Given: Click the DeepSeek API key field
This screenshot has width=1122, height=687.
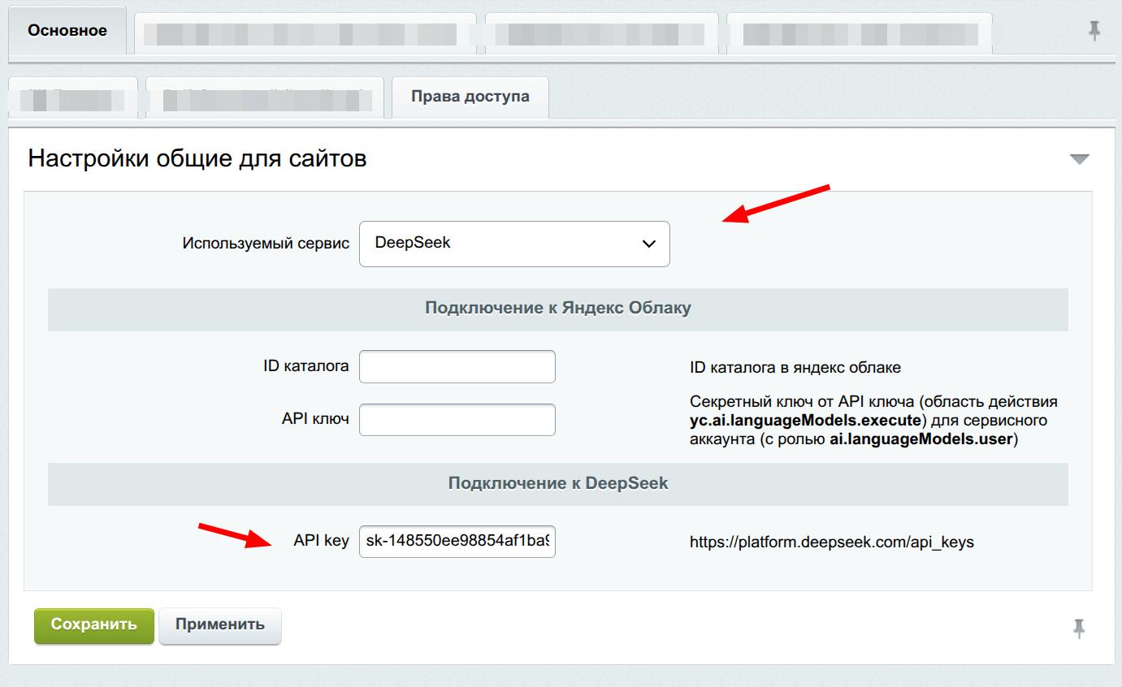Looking at the screenshot, I should [457, 542].
